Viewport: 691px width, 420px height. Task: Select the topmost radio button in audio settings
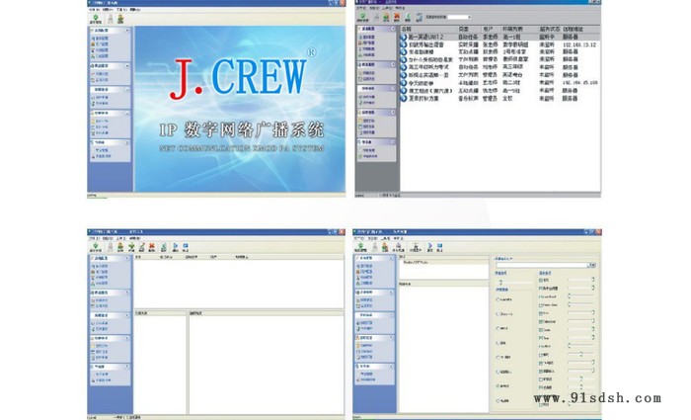tap(498, 299)
